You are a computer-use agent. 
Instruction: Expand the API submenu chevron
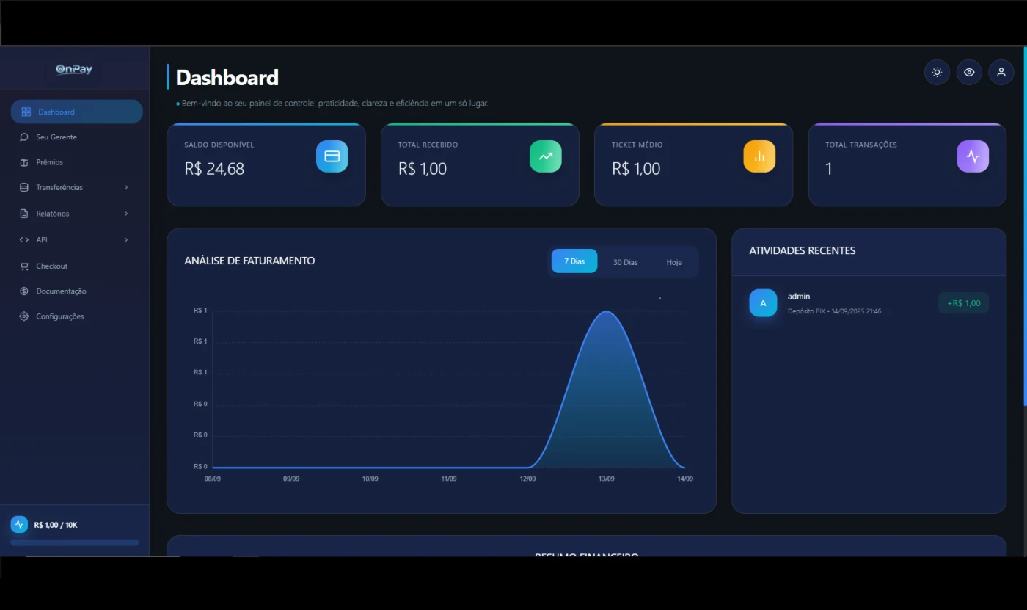click(x=126, y=240)
